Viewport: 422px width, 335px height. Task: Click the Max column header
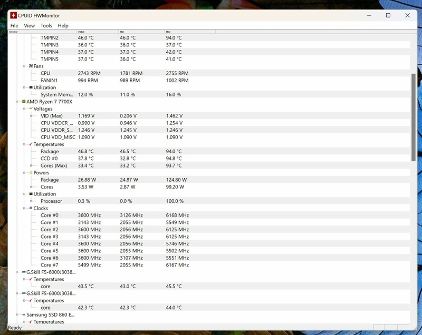(x=190, y=32)
